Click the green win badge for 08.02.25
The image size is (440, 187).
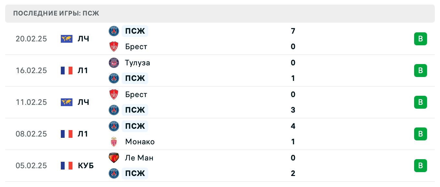[421, 134]
